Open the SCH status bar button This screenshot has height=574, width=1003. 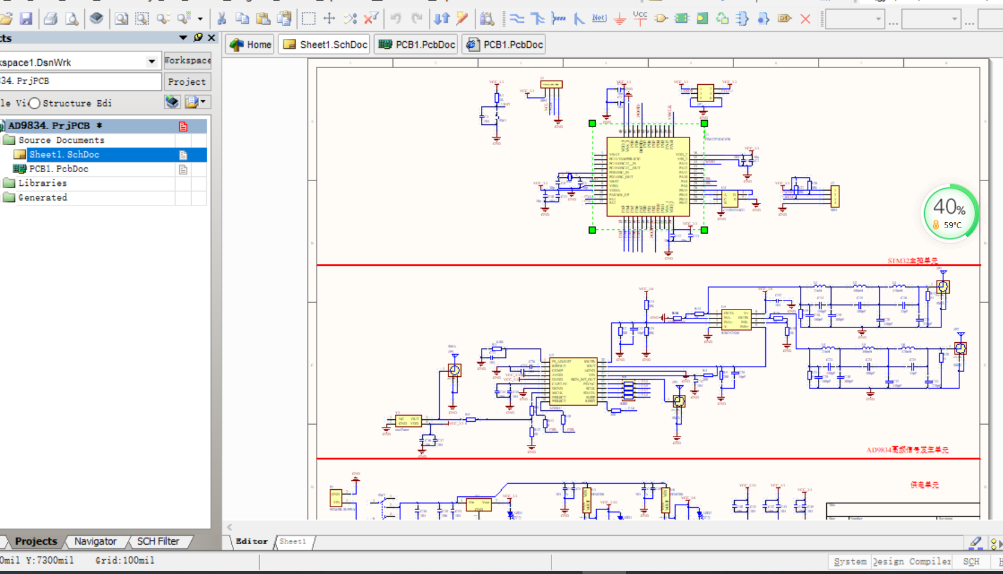(x=971, y=561)
